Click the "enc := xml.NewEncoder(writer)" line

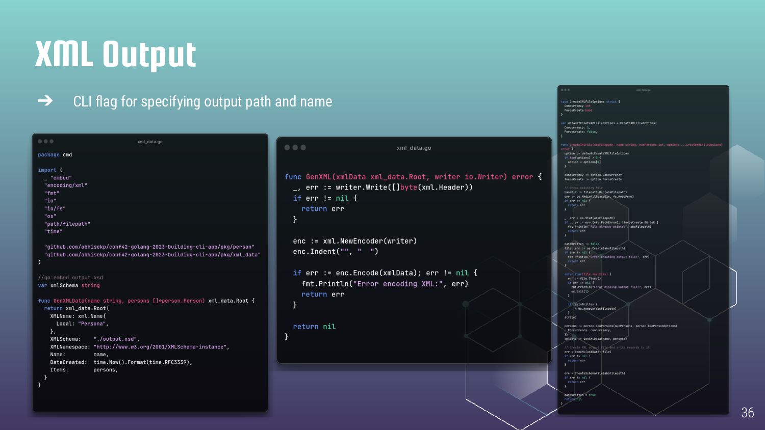pyautogui.click(x=354, y=241)
